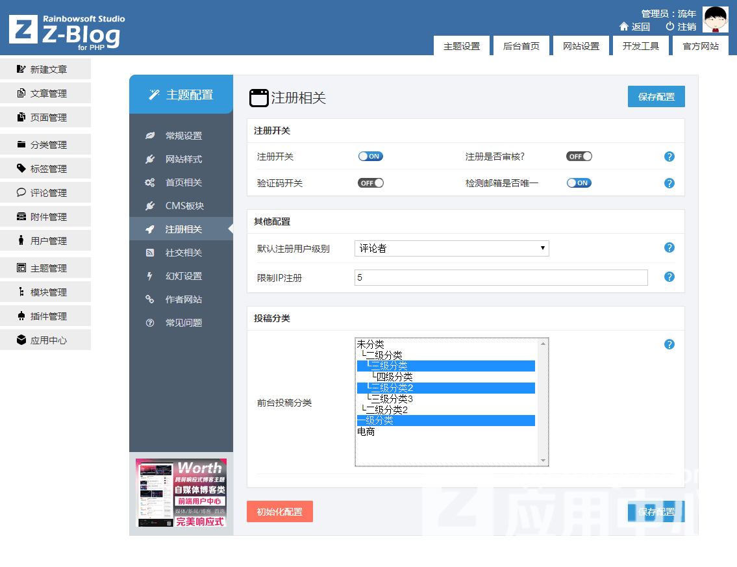Viewport: 737px width, 567px height.
Task: Click the help icon in 投稿分类 section
Action: tap(669, 344)
